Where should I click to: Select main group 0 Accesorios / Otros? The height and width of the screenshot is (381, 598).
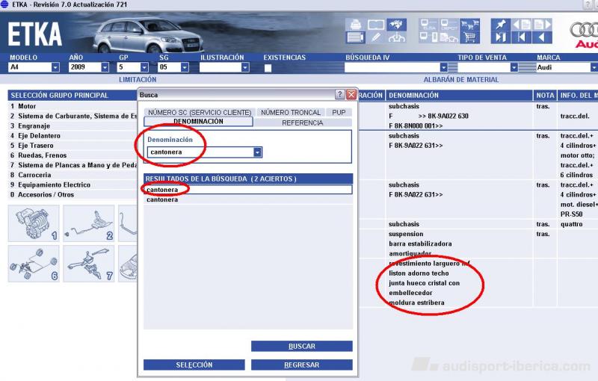coord(73,195)
